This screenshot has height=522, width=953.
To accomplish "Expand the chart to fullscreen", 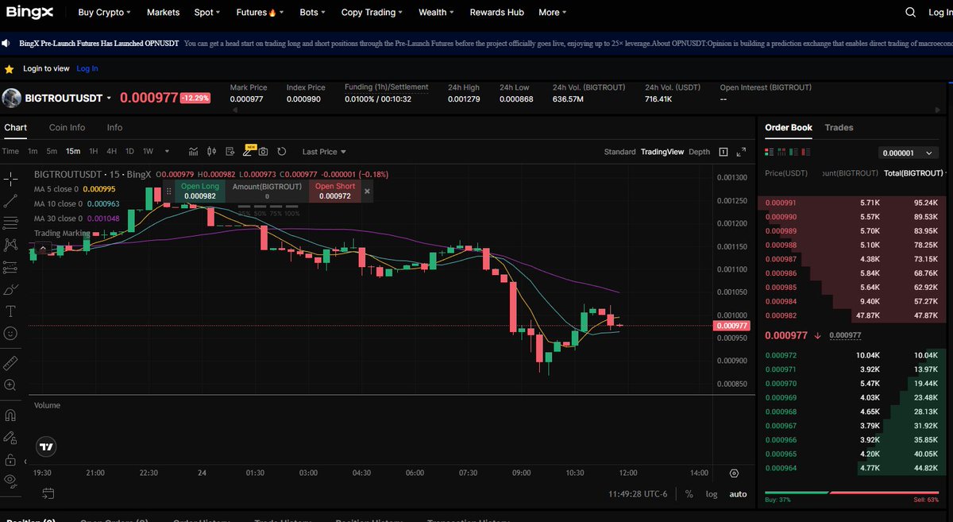I will 742,152.
